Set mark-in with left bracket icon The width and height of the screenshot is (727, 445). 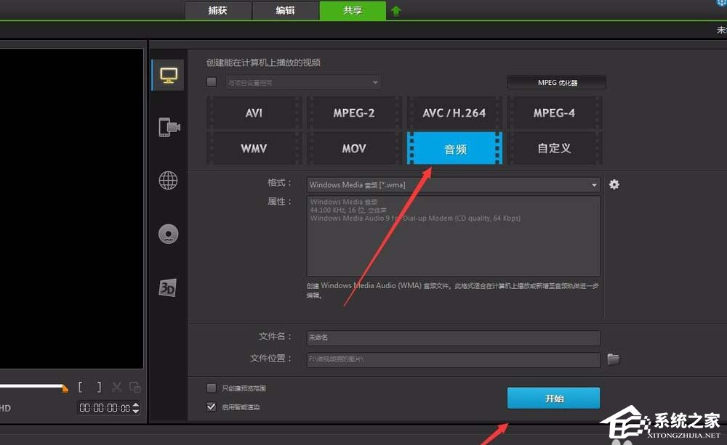click(x=81, y=387)
